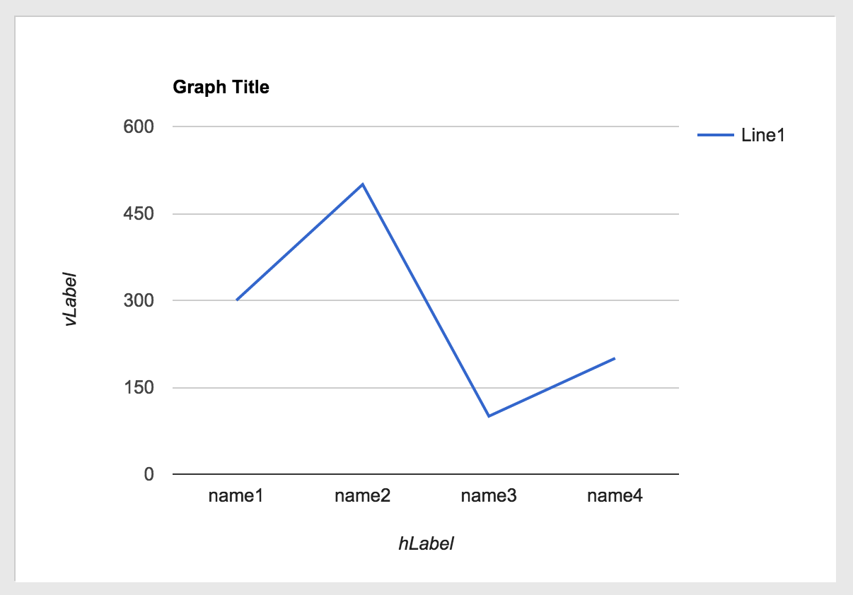853x595 pixels.
Task: Click the 0 value on vertical axis
Action: coord(149,474)
